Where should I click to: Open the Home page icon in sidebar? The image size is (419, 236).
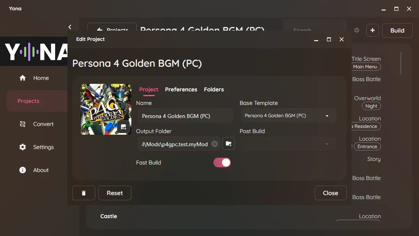(23, 78)
